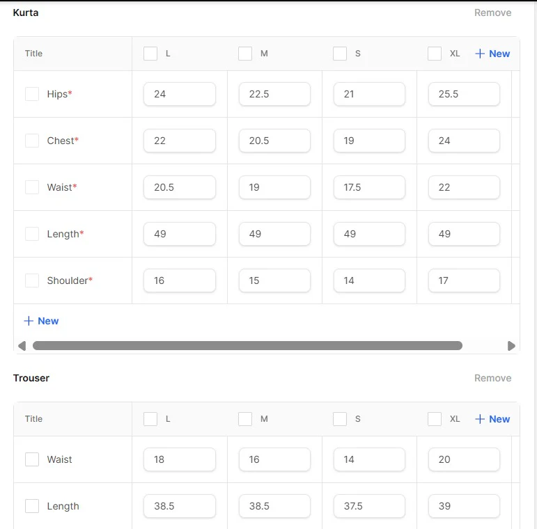Click Trouser Length field for size M

[274, 506]
